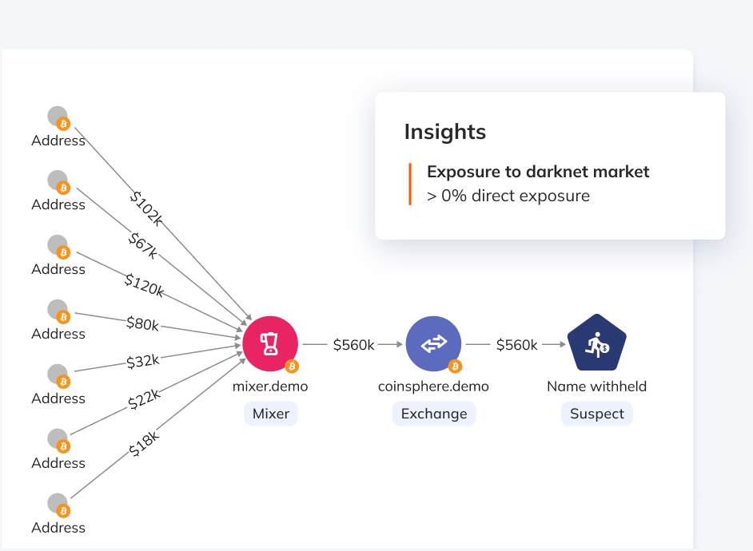The image size is (753, 551).
Task: Select the Address node sending $102k
Action: (58, 117)
